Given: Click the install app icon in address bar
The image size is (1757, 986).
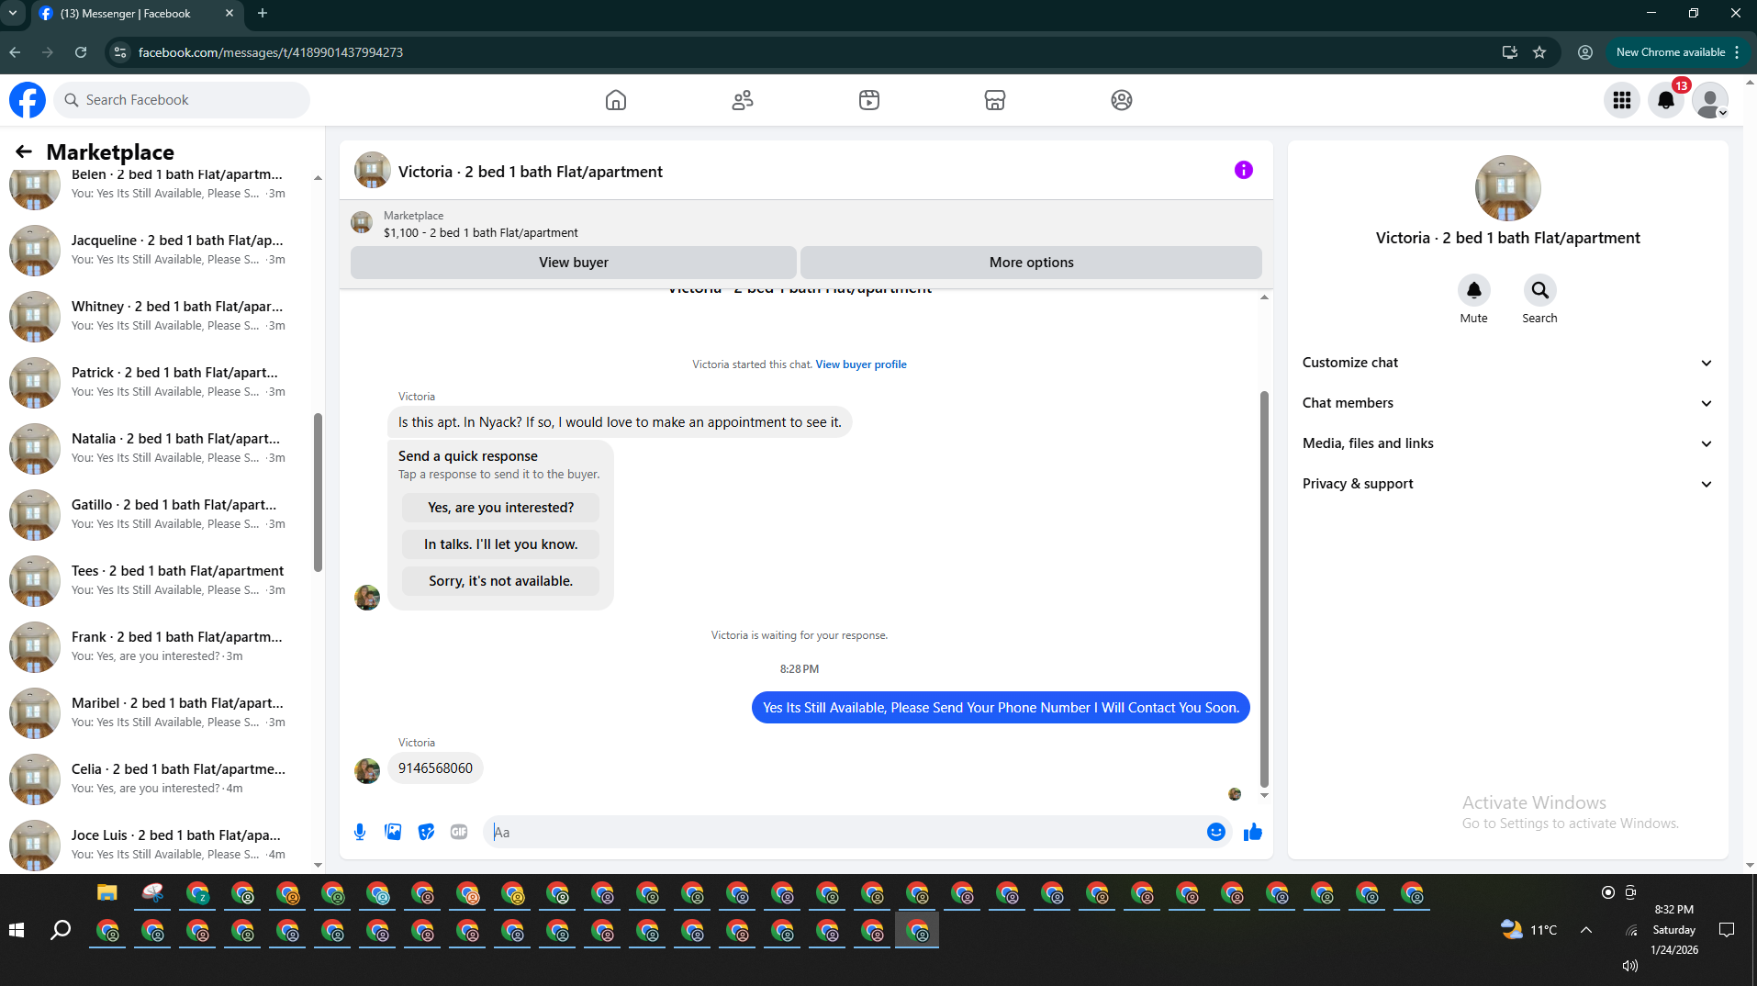Looking at the screenshot, I should click(x=1509, y=52).
